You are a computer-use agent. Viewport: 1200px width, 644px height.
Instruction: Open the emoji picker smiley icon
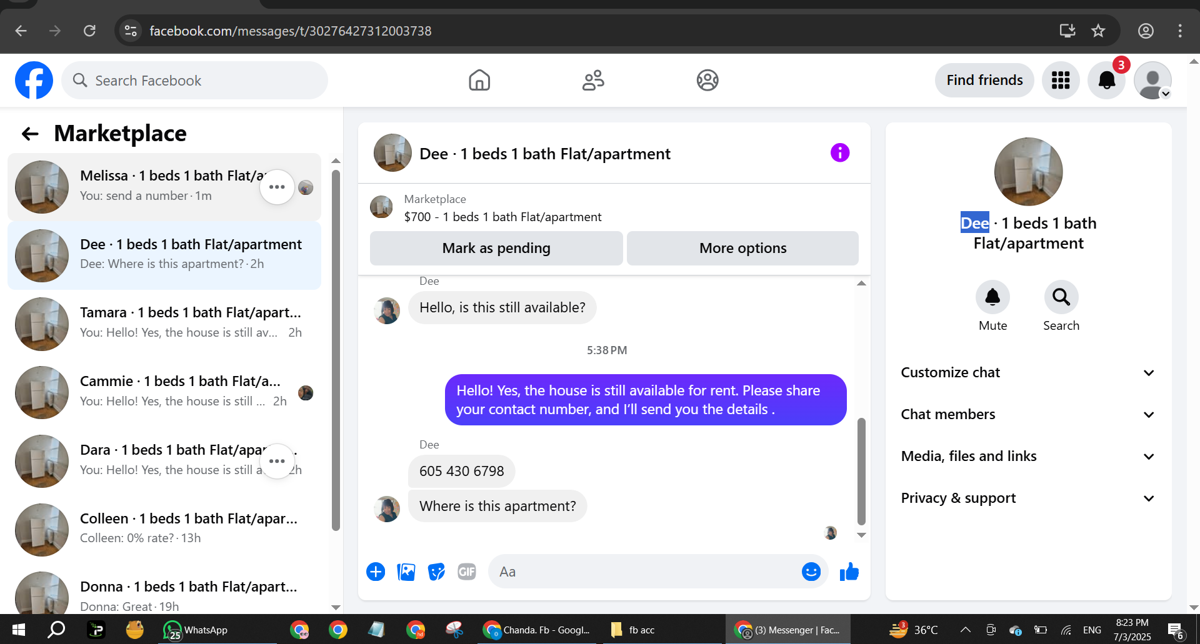coord(811,572)
